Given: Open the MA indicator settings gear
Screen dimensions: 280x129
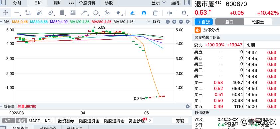Looking at the screenshot, I should [187, 22].
